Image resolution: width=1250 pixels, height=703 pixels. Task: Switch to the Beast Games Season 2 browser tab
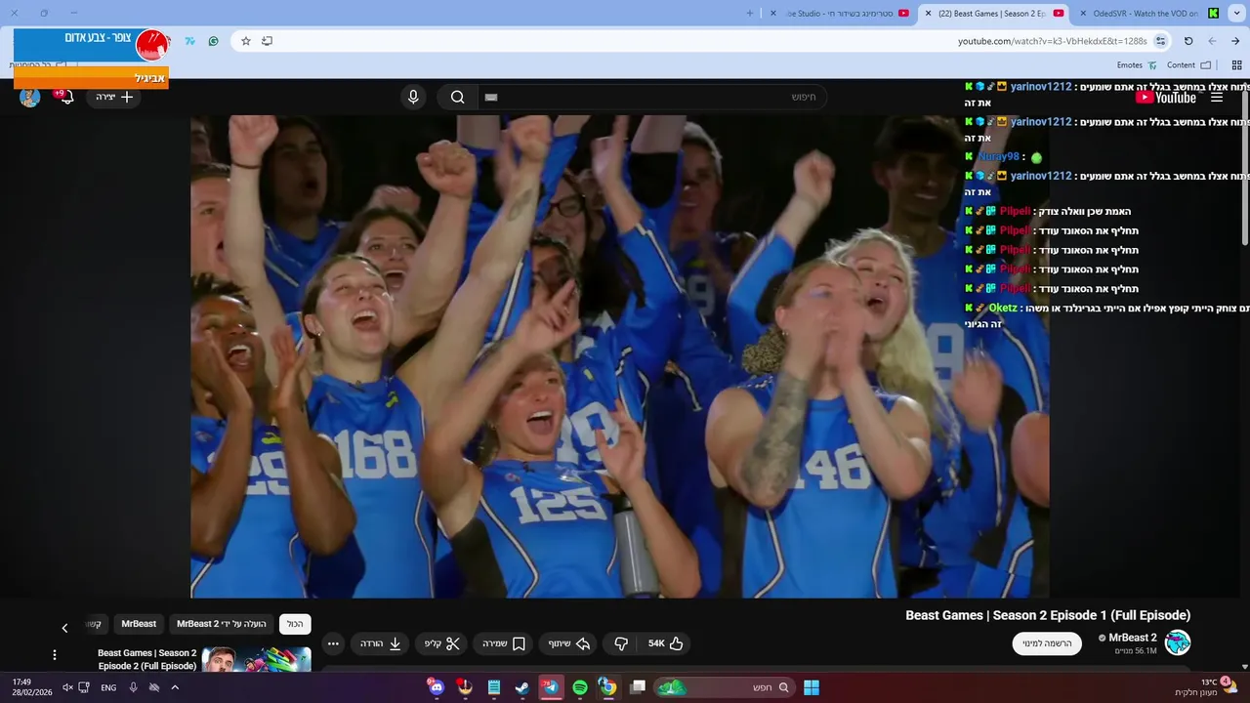coord(994,13)
